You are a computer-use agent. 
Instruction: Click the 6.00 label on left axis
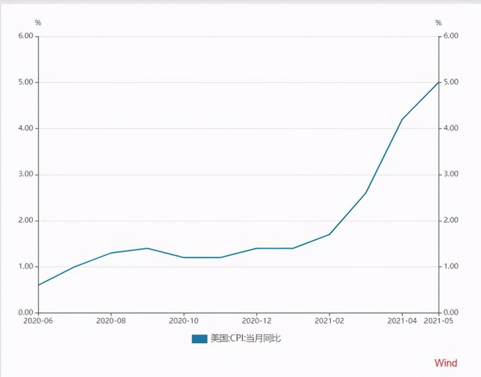pyautogui.click(x=26, y=36)
